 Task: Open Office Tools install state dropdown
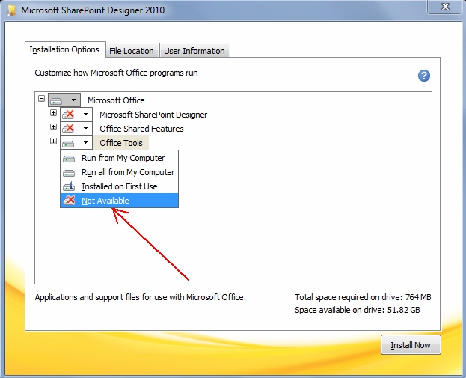pos(76,143)
